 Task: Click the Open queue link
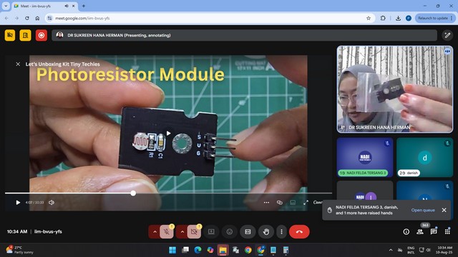coord(423,210)
